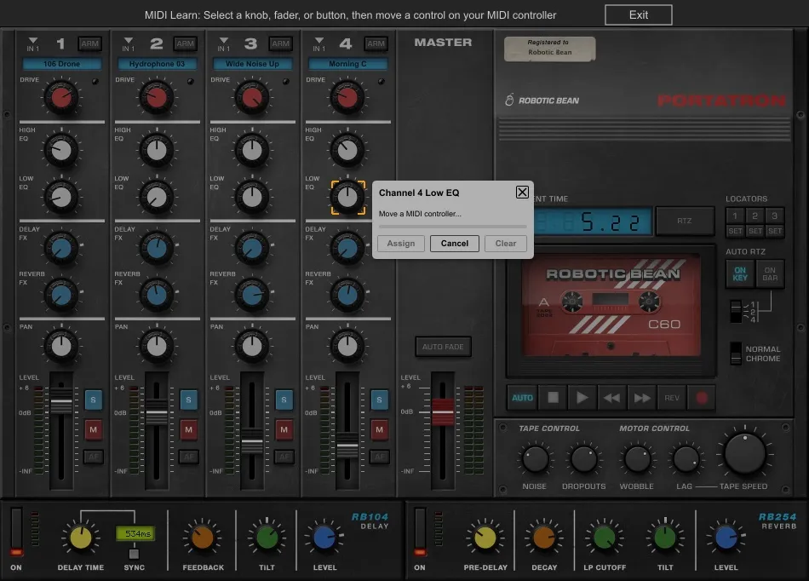Select the master Level fader
This screenshot has height=581, width=809.
(443, 411)
